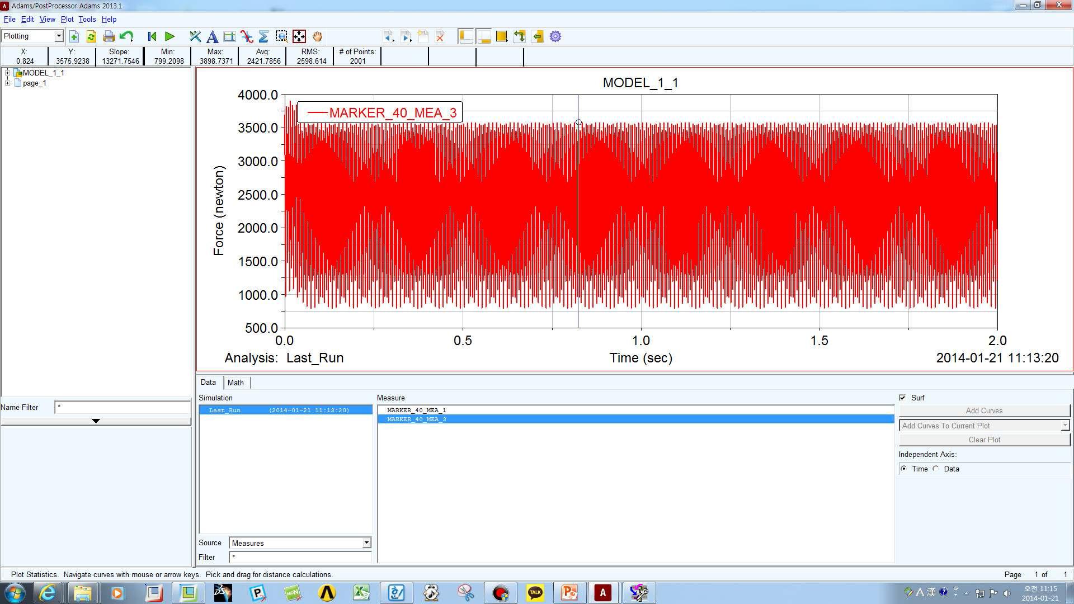
Task: Select the crossed-tools icon next to Play
Action: 195,37
